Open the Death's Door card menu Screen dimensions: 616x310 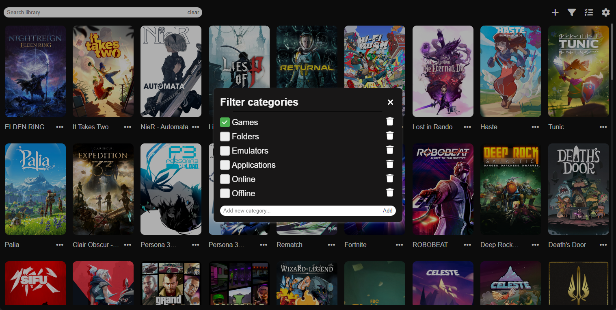click(603, 245)
